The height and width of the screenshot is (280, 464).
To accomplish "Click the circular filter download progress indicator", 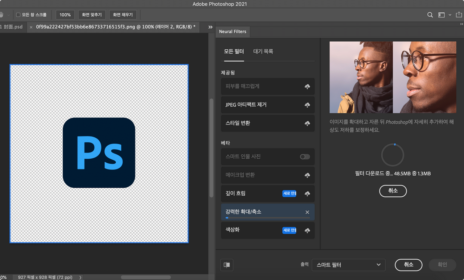I will click(393, 155).
